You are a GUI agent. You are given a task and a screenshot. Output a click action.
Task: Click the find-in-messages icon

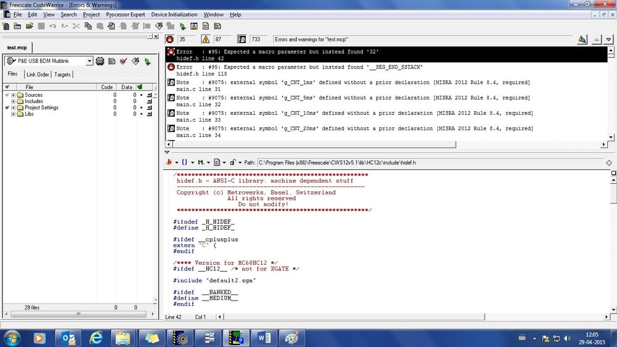pyautogui.click(x=582, y=40)
